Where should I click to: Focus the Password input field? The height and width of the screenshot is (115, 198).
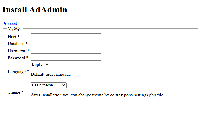click(66, 58)
